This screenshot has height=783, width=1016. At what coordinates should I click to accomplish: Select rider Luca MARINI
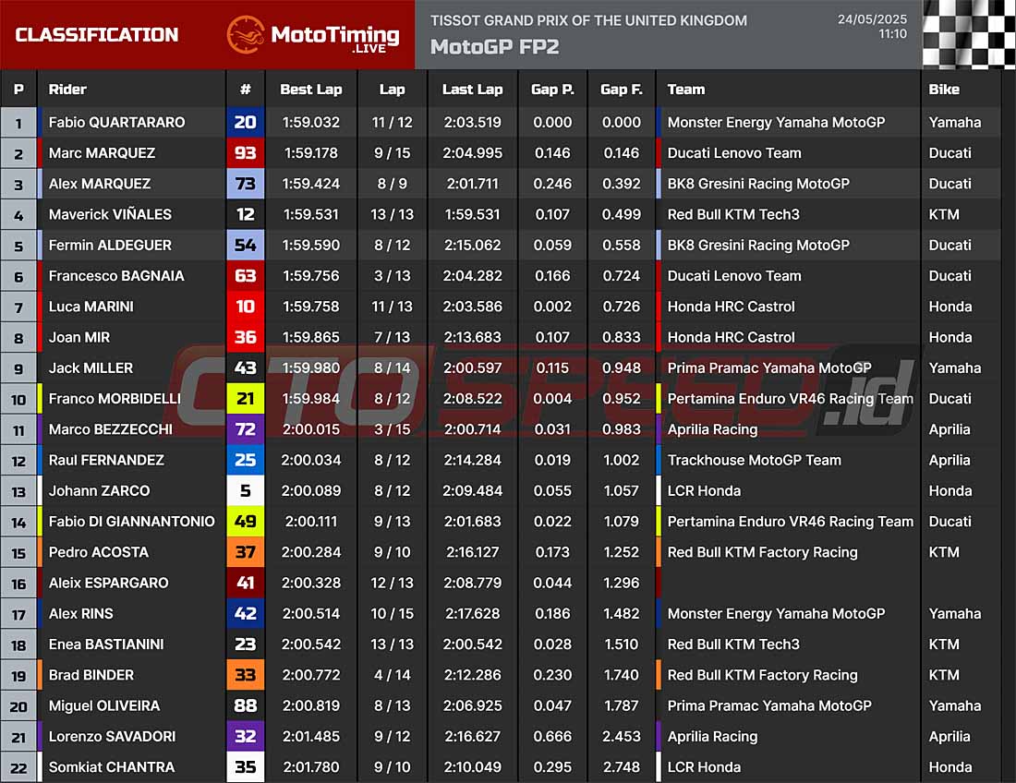click(x=91, y=307)
